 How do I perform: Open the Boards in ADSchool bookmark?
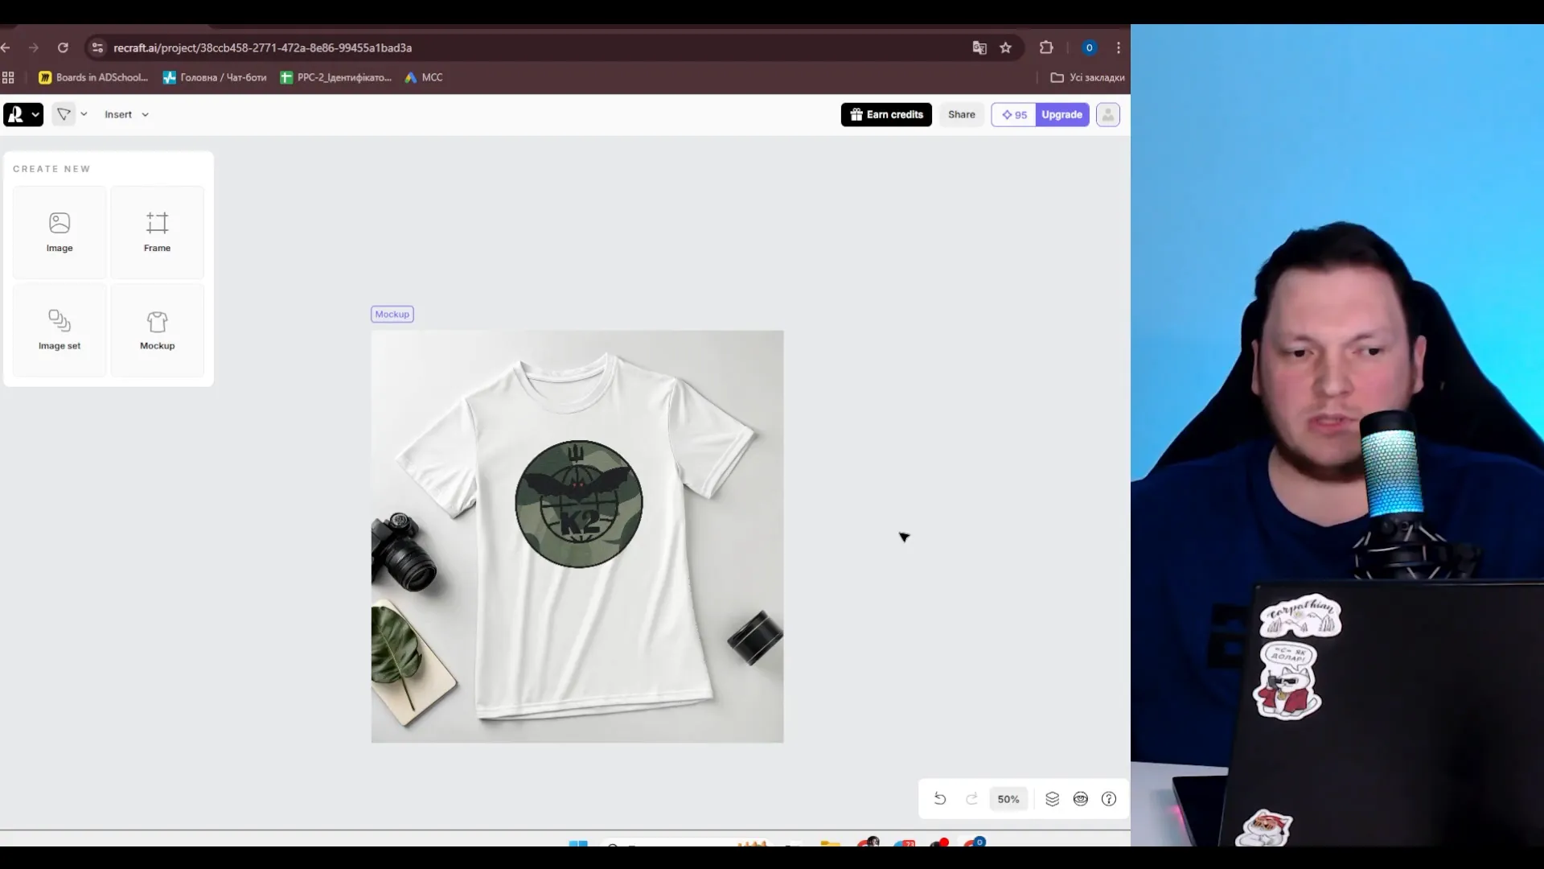tap(93, 77)
